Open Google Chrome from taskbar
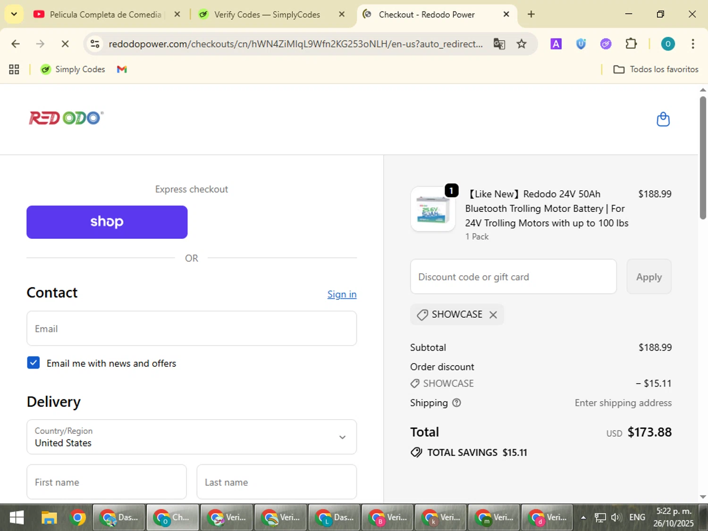The image size is (708, 531). (x=78, y=518)
